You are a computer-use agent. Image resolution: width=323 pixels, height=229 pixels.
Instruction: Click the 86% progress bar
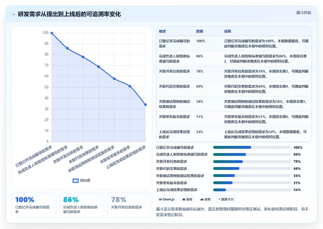(x=252, y=154)
